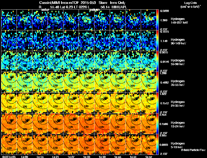Click the 0.5015 scale value
Viewport: 207px width, 158px height.
pos(164,52)
